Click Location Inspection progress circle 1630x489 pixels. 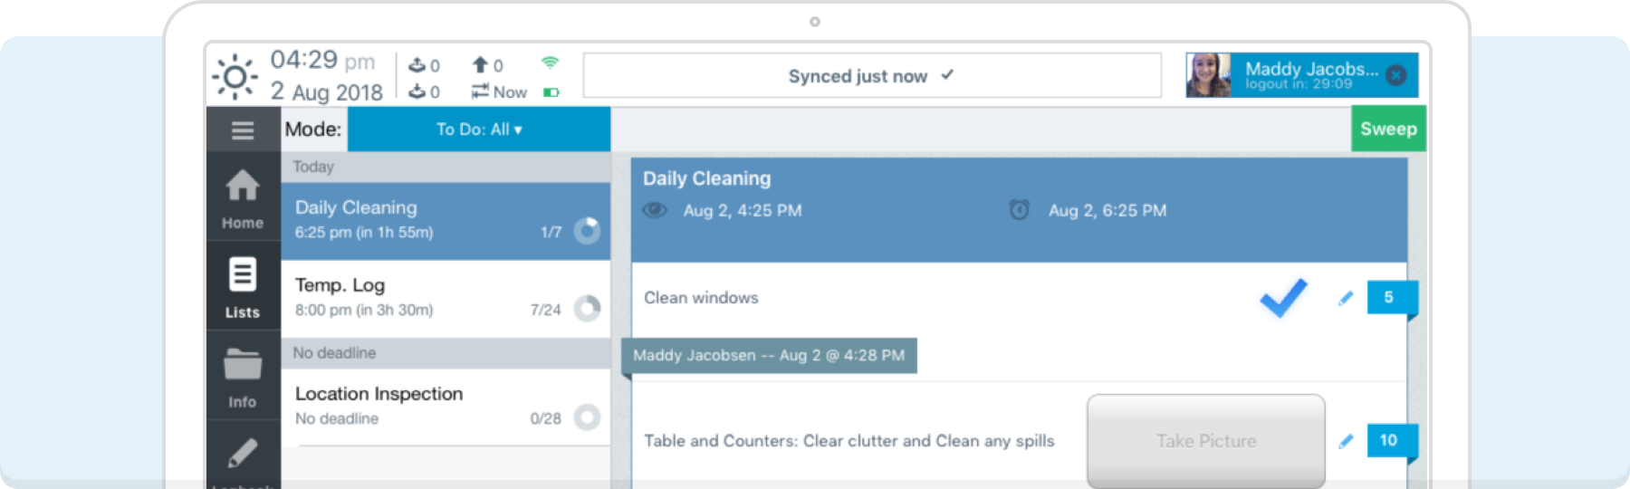point(587,417)
